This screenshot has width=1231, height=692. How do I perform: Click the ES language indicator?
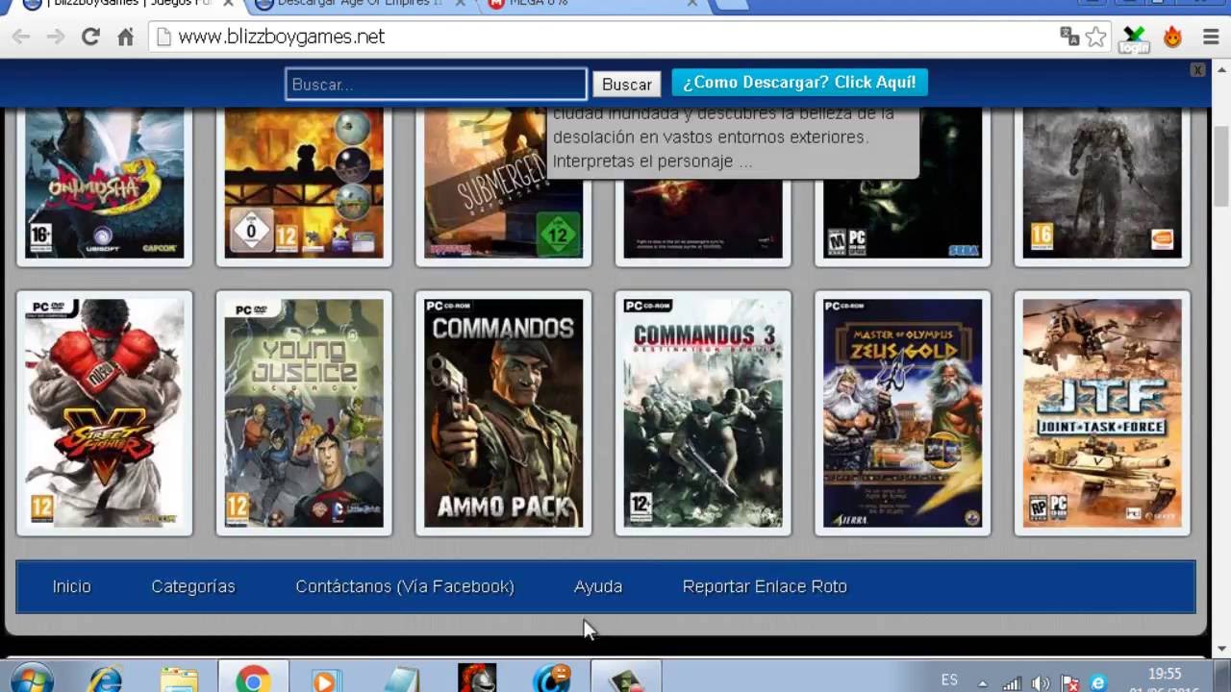(x=949, y=680)
